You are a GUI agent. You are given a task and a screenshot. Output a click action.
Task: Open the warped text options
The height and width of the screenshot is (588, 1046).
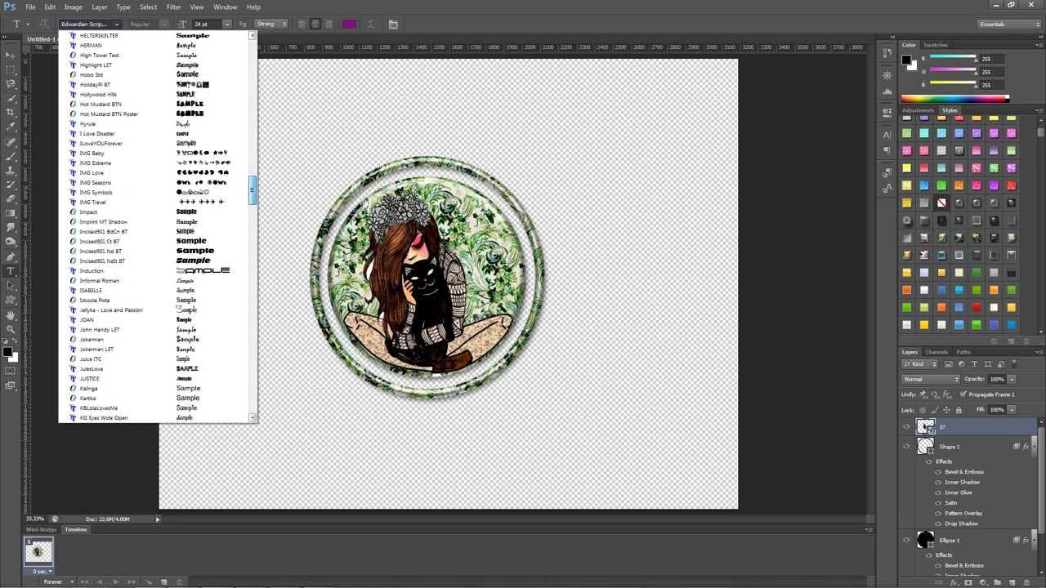pyautogui.click(x=373, y=24)
